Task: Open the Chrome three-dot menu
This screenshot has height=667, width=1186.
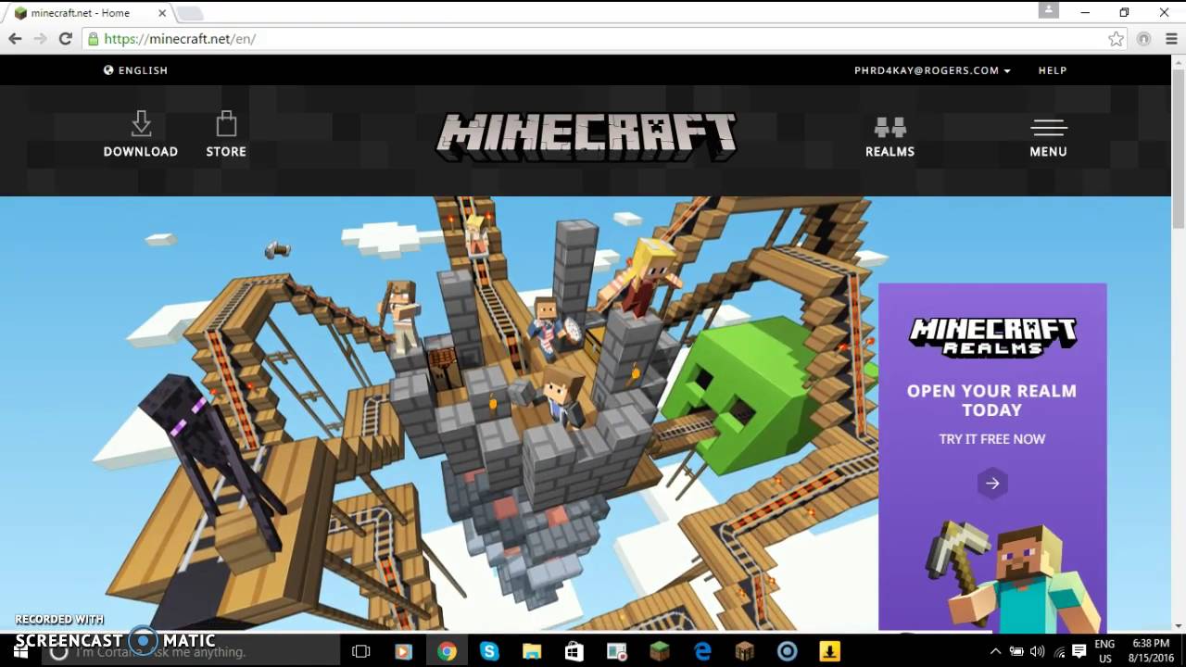Action: coord(1170,39)
